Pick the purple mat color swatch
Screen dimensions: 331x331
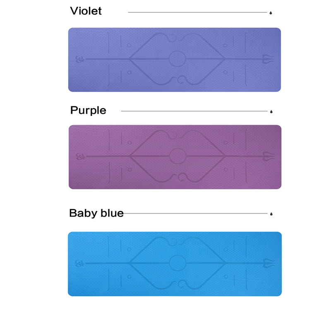coord(175,157)
